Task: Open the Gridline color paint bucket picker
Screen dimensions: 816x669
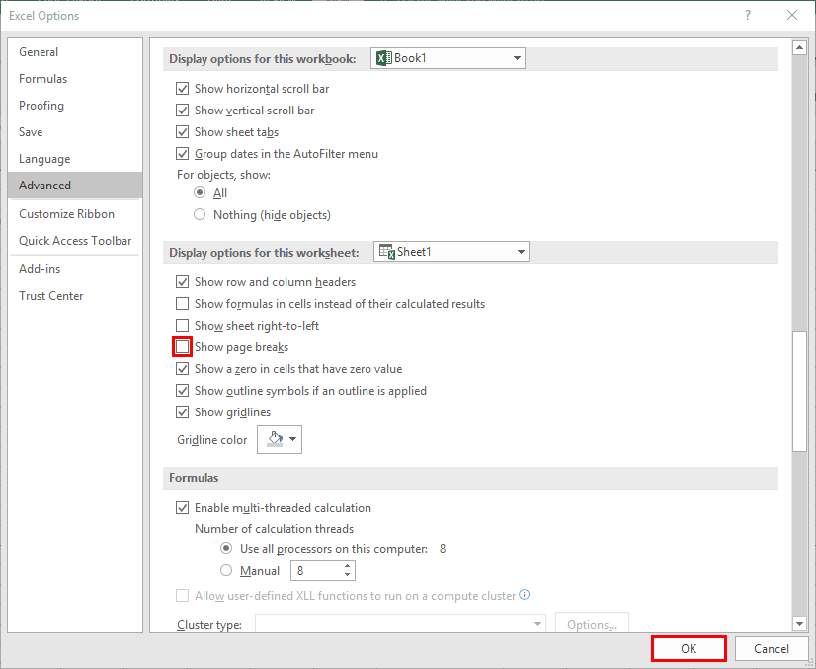Action: [x=280, y=440]
